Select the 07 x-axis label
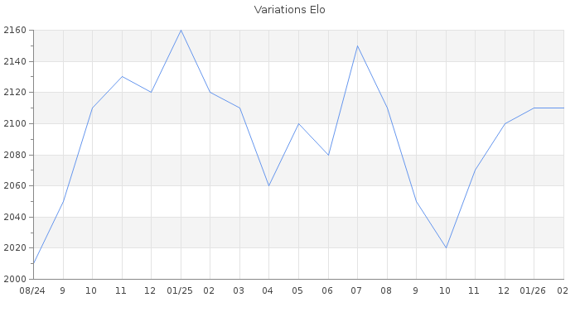Image resolution: width=580 pixels, height=331 pixels. (x=357, y=290)
